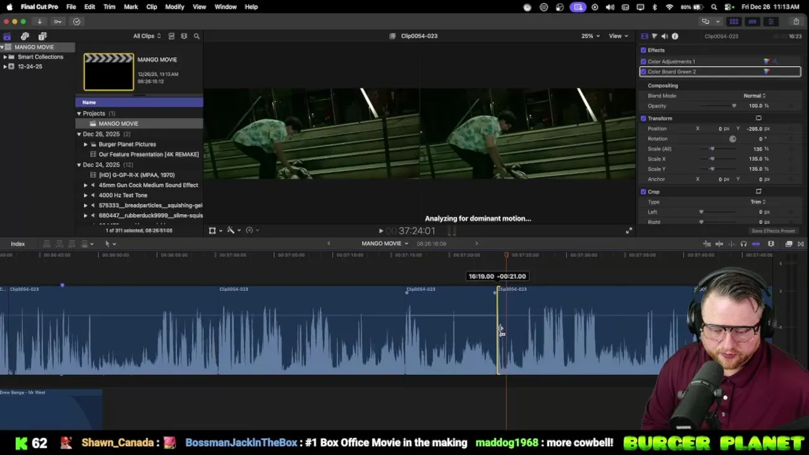This screenshot has height=455, width=809.
Task: Open the Mark menu
Action: [131, 7]
